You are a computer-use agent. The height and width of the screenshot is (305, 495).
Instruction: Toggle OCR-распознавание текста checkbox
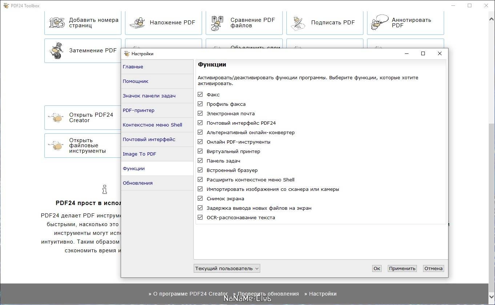200,217
